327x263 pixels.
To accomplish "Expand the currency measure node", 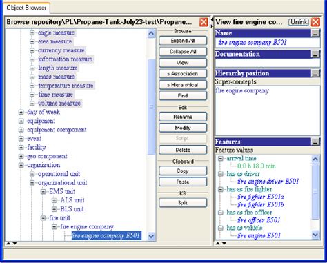I will coord(32,50).
